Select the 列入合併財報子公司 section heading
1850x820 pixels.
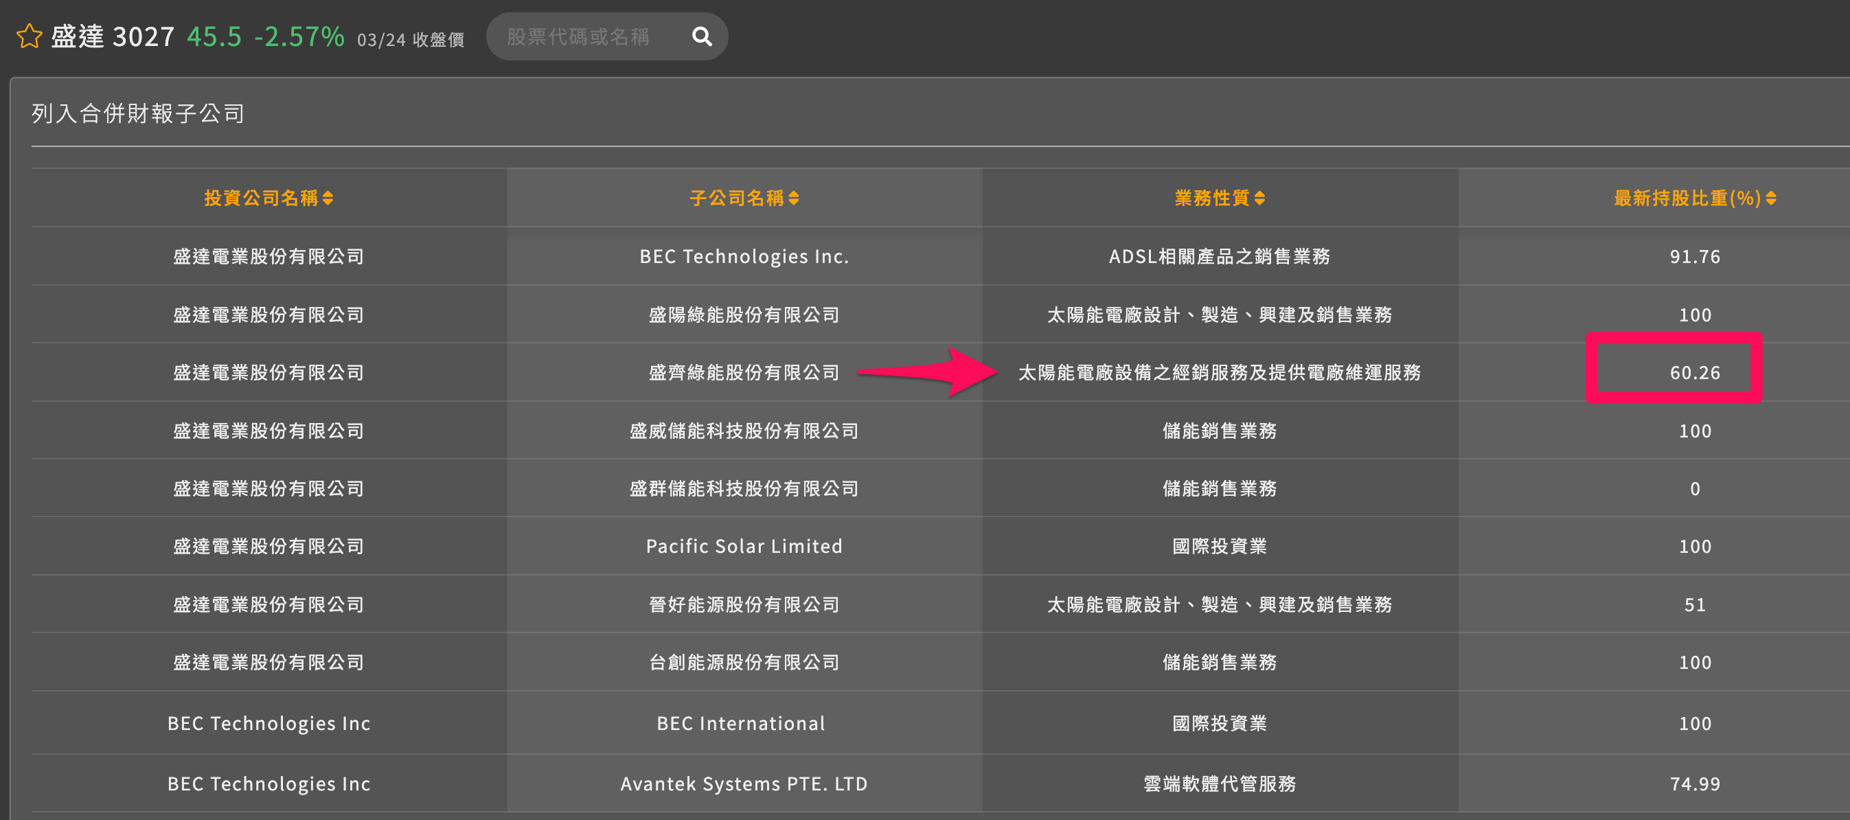tap(136, 113)
